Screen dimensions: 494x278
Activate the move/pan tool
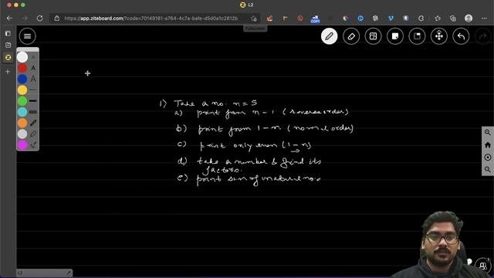(439, 36)
